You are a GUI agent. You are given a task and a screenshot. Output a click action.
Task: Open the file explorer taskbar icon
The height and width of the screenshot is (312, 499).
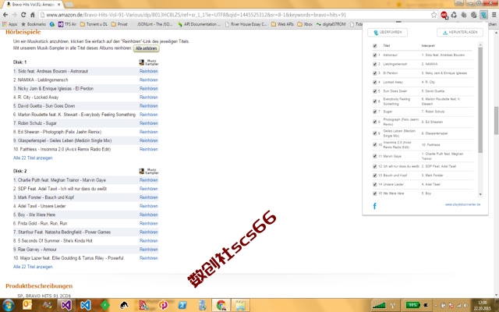coord(240,305)
